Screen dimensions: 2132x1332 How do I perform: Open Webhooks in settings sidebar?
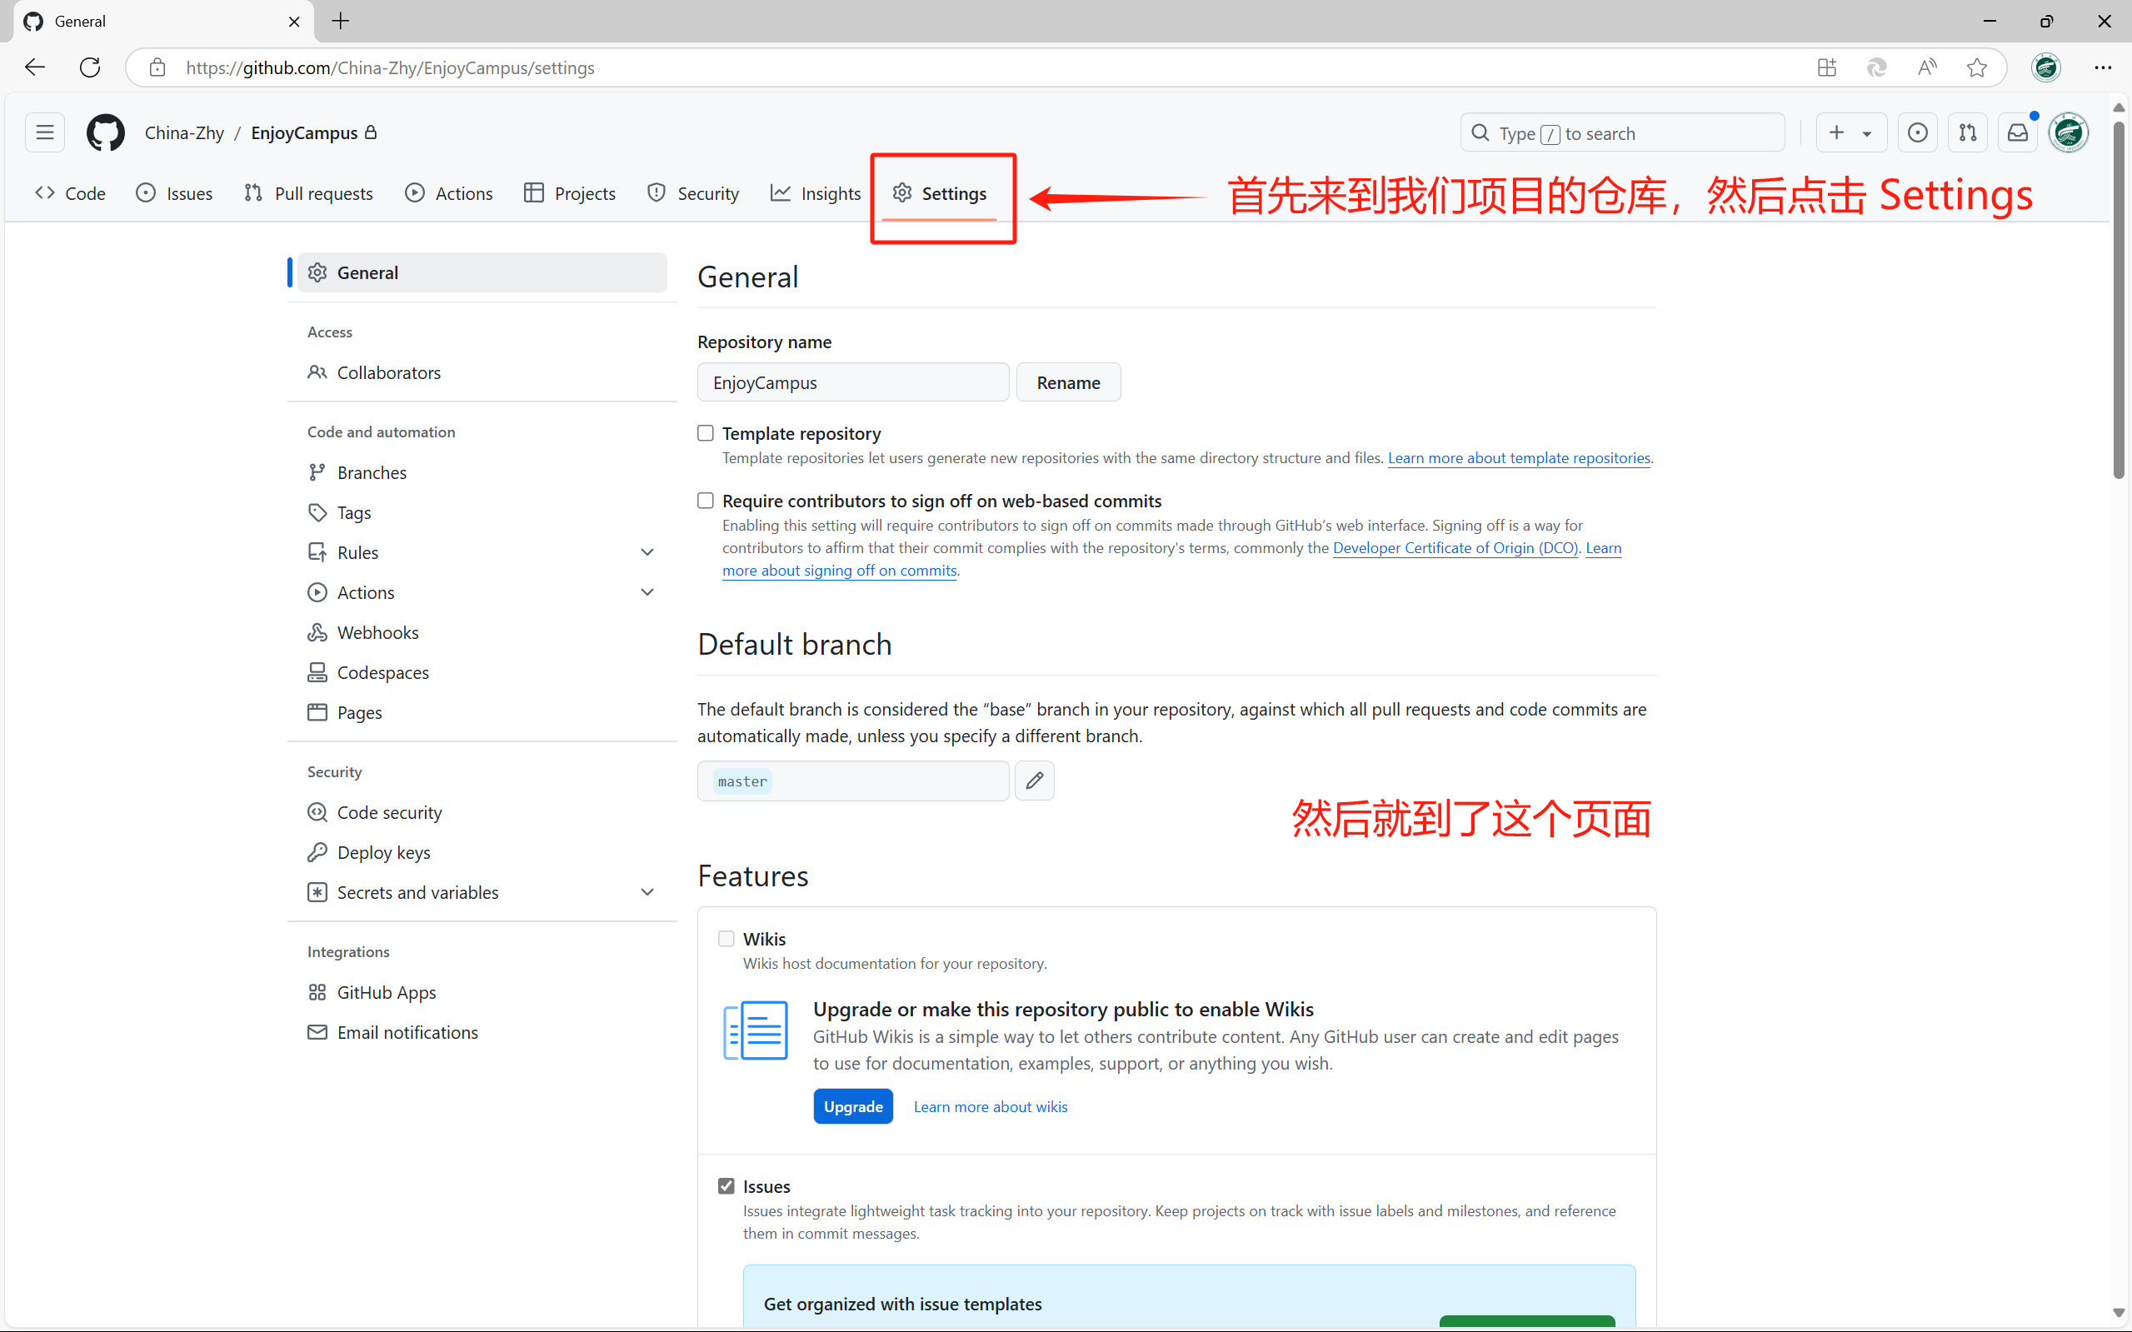[x=482, y=632]
